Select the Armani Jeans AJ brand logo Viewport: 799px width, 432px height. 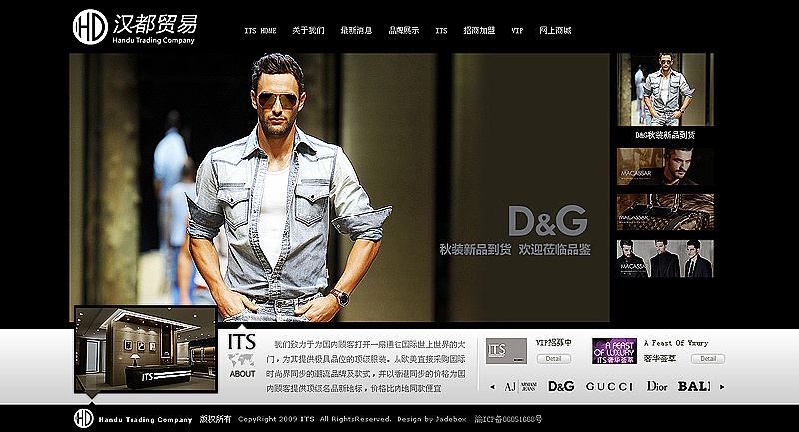coord(520,387)
